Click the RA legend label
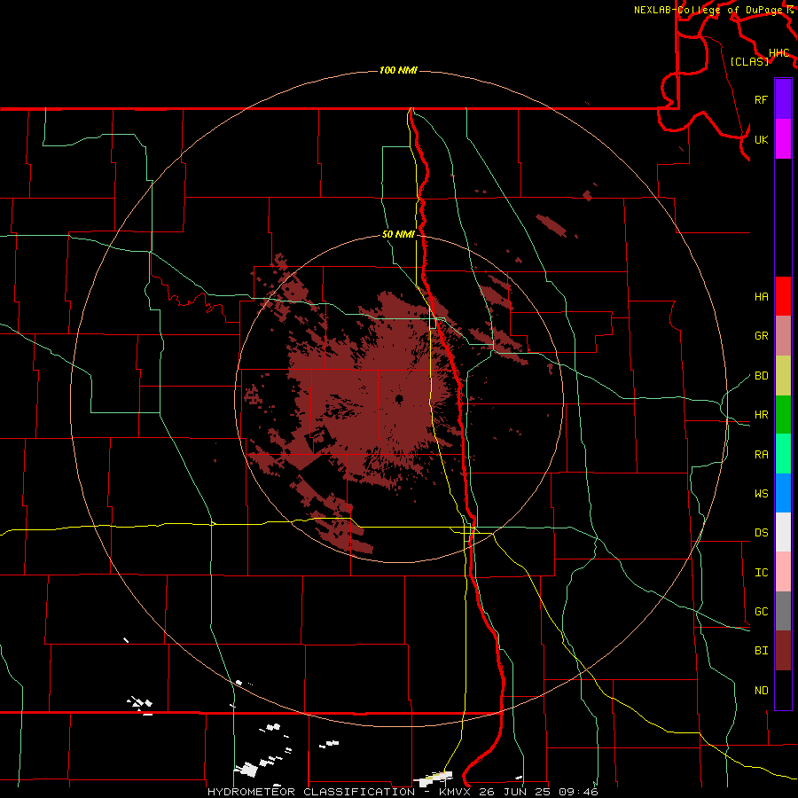 [x=762, y=455]
